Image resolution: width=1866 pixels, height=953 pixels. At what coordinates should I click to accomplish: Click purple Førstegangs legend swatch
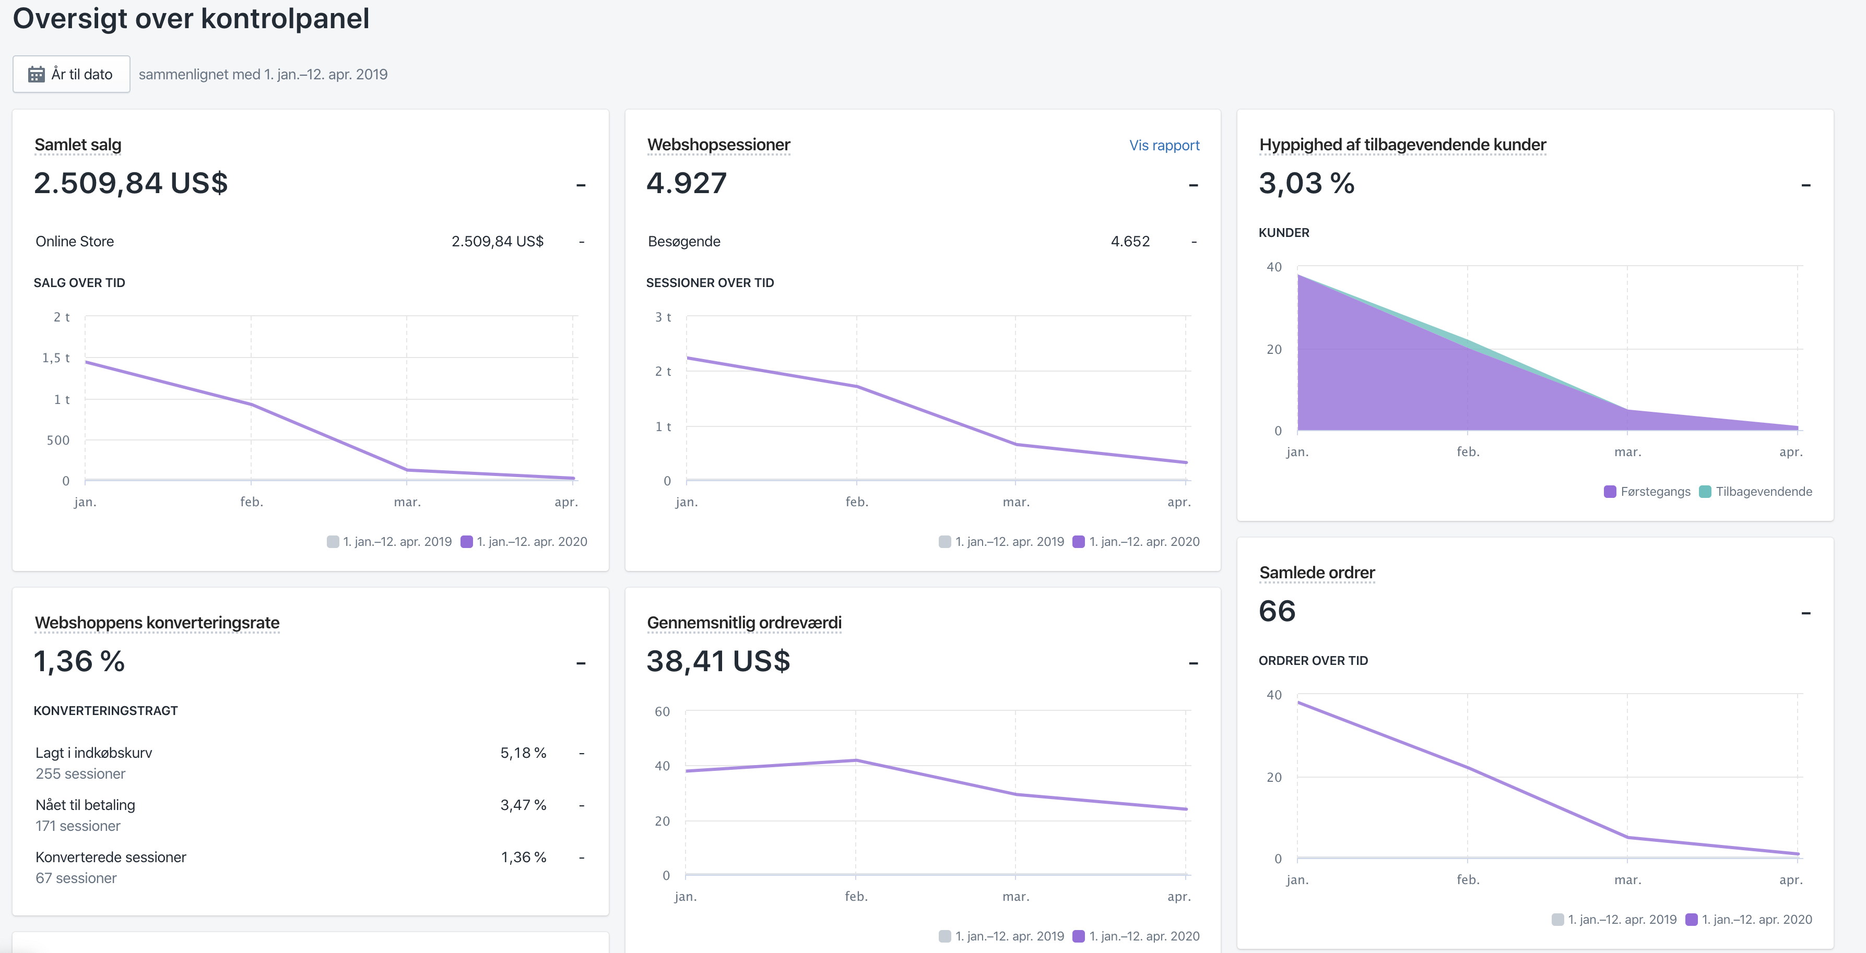tap(1610, 492)
